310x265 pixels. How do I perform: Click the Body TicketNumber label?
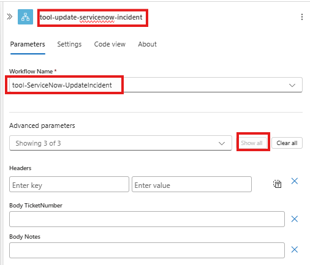36,206
